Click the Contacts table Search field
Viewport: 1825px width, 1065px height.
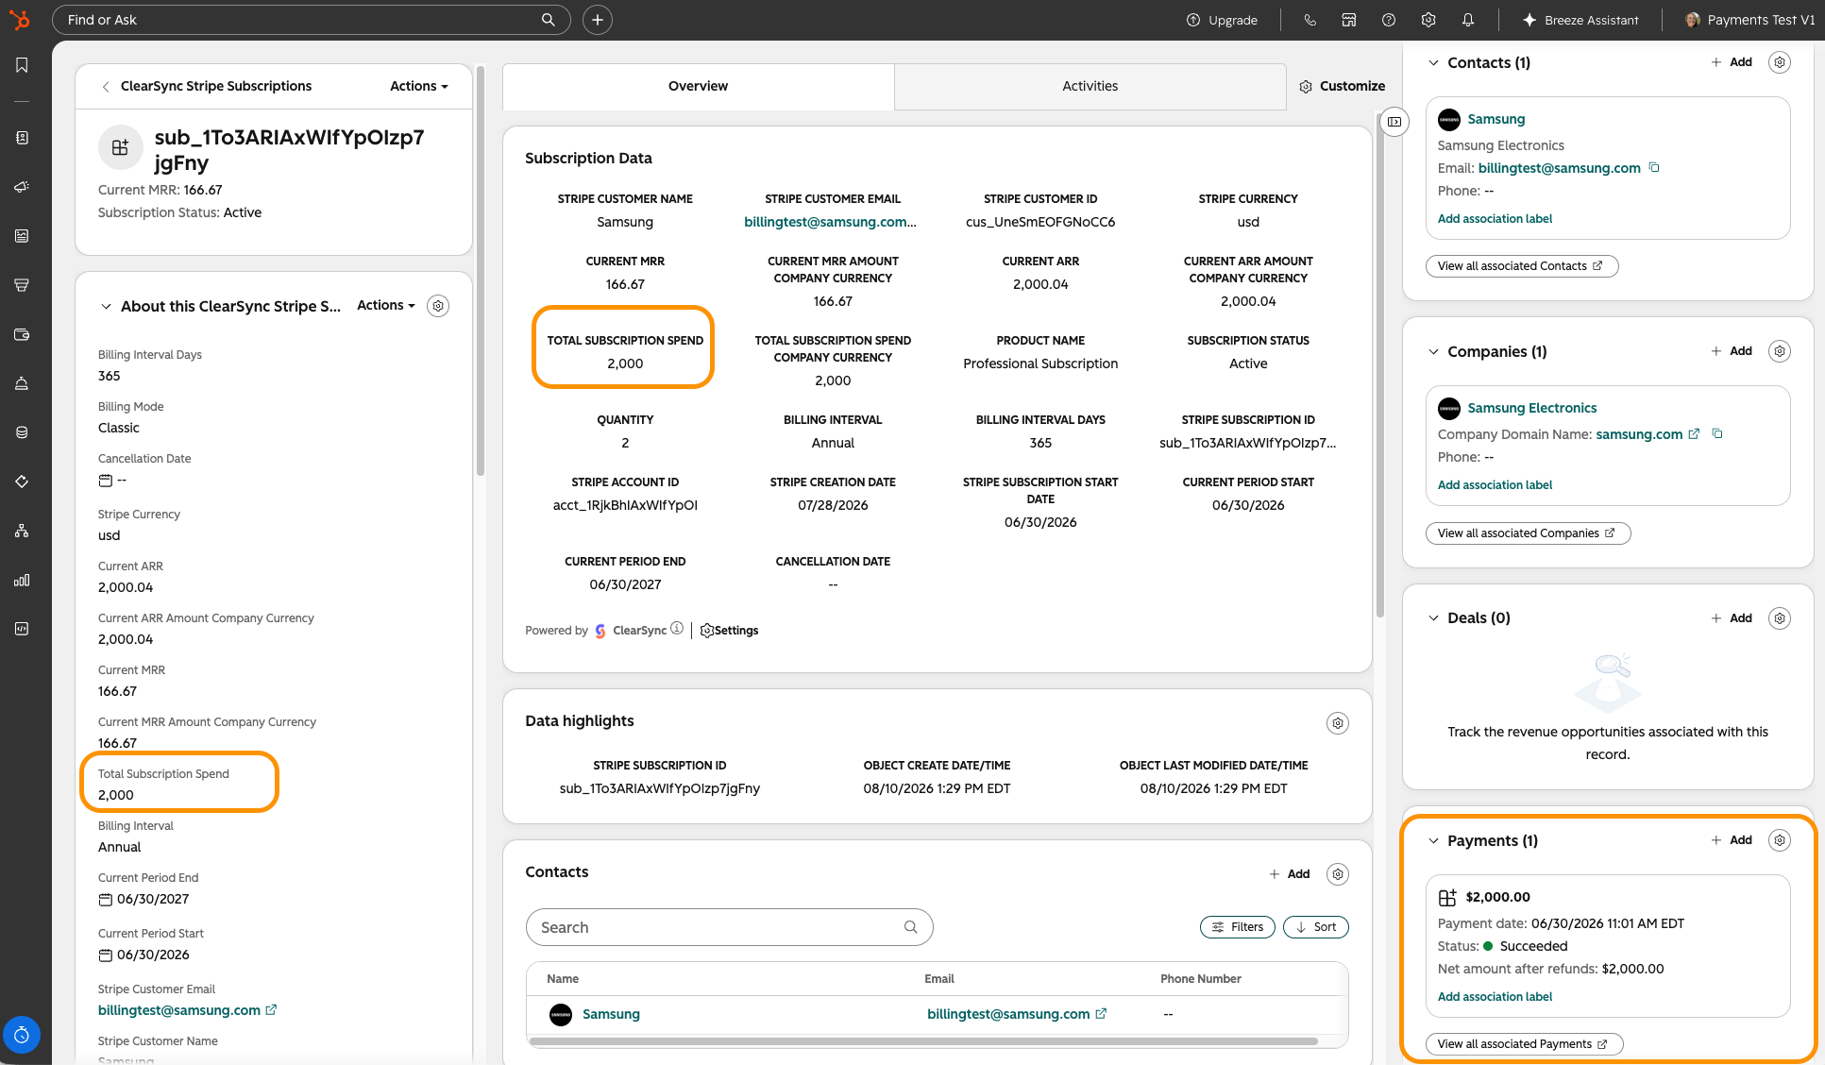click(x=729, y=927)
